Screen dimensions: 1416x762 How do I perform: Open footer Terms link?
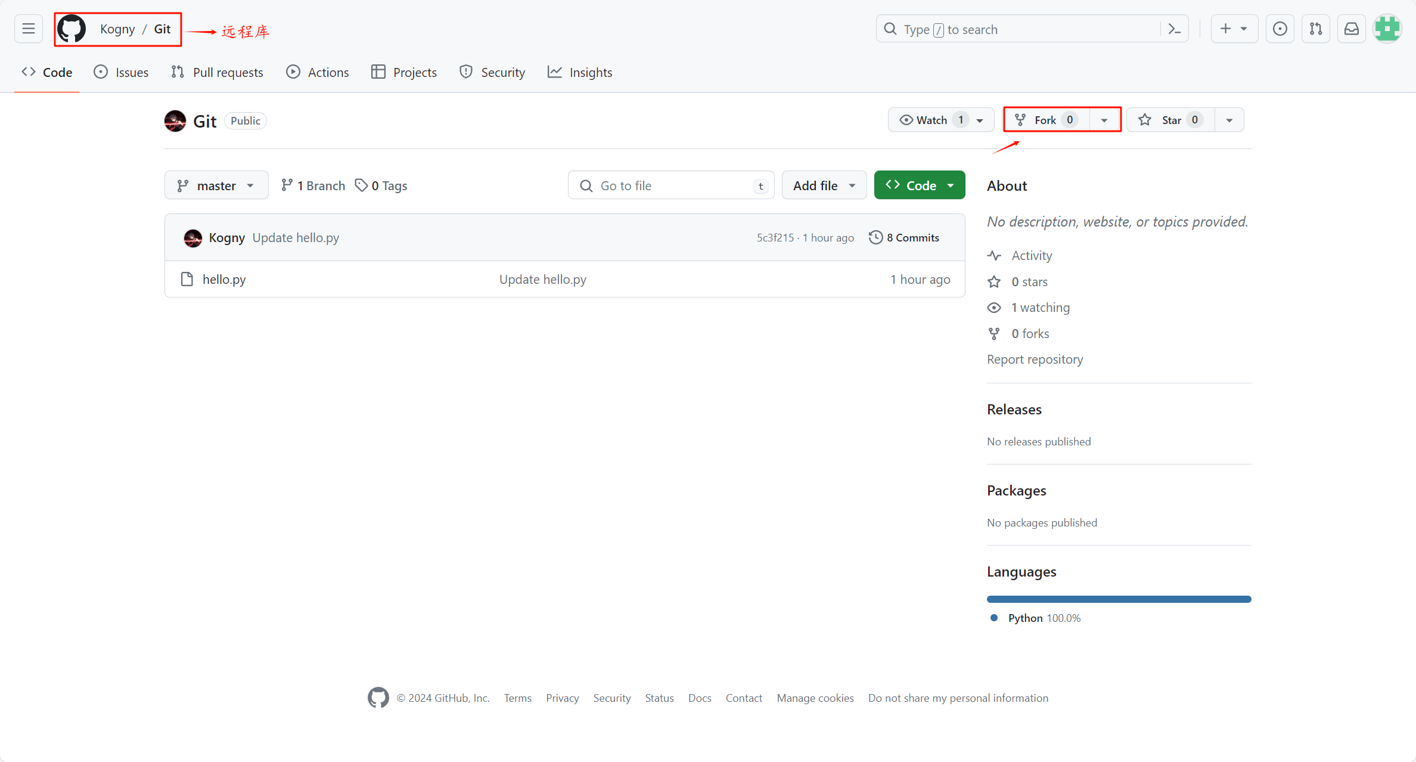[518, 698]
